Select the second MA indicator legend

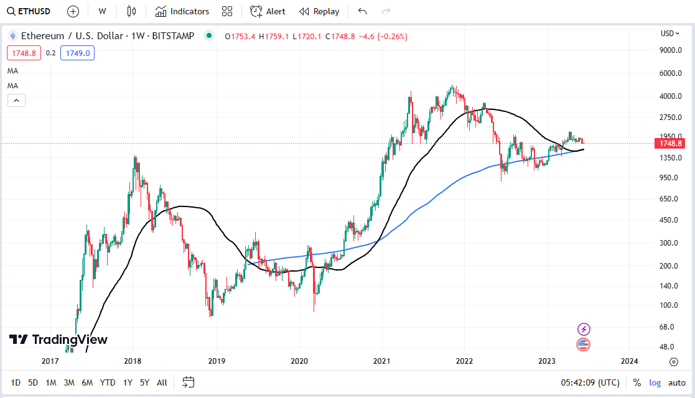point(13,86)
